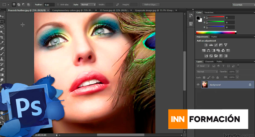Select the Magic Wand tool
This screenshot has height=137, width=255.
pos(2,32)
